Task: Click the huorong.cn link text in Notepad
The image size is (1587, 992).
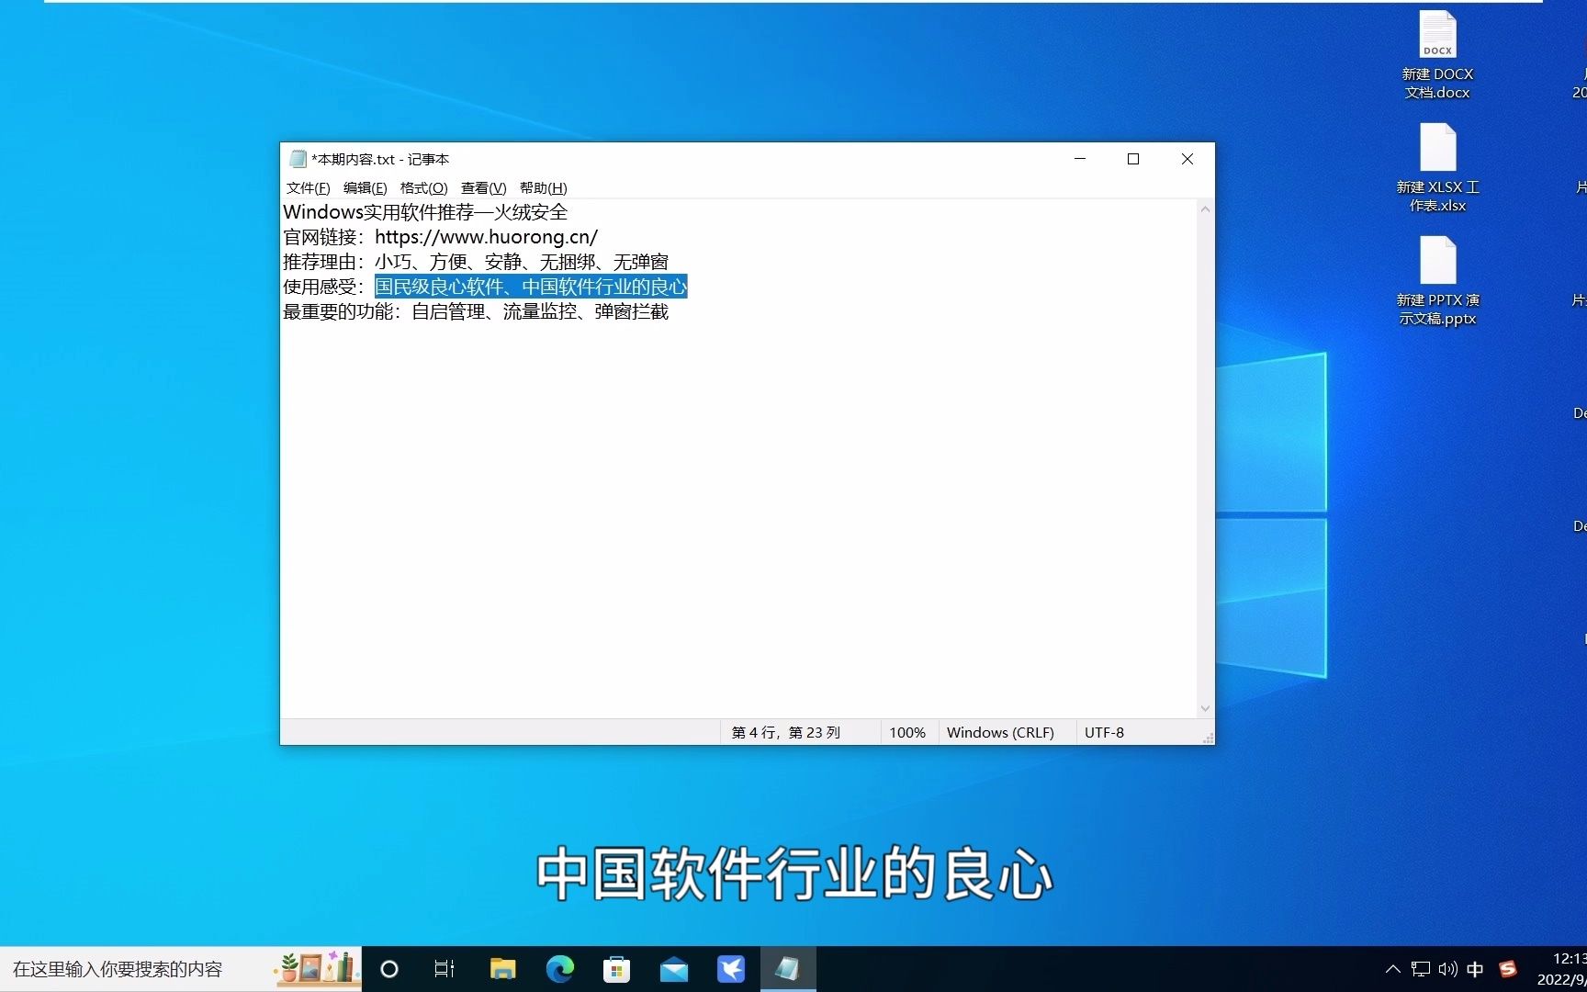Action: [486, 236]
